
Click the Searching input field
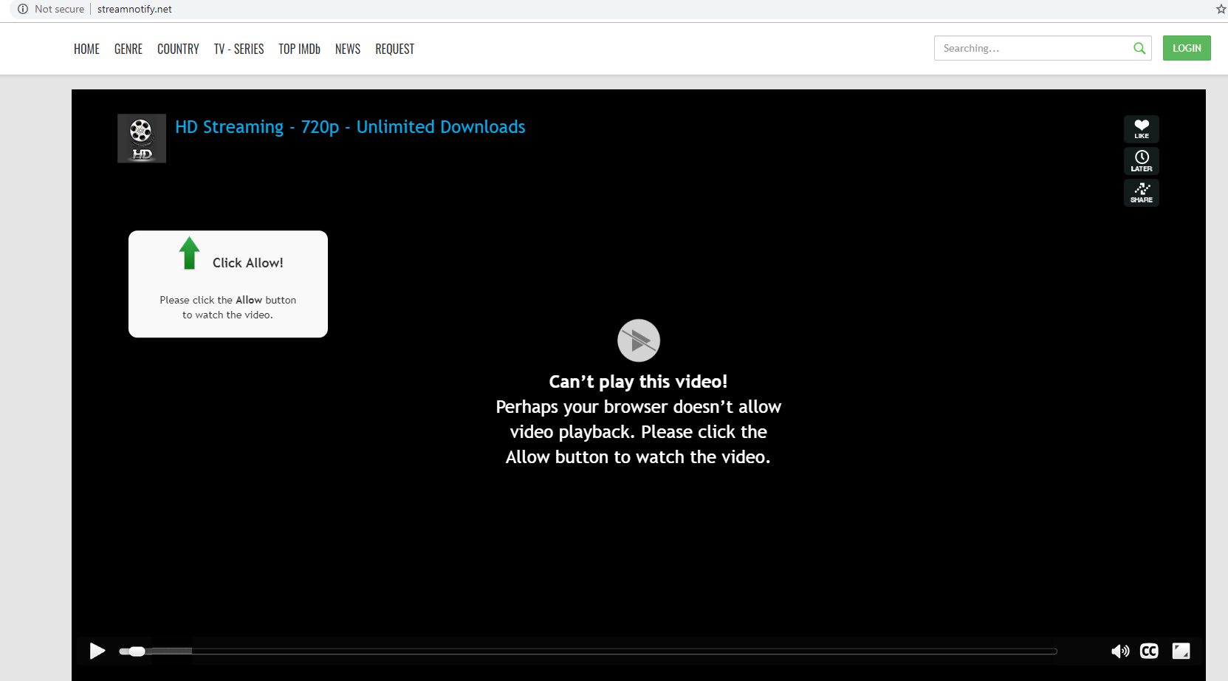point(1031,48)
